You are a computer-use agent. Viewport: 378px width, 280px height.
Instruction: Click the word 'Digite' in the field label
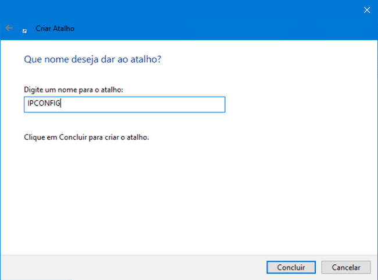coord(34,90)
